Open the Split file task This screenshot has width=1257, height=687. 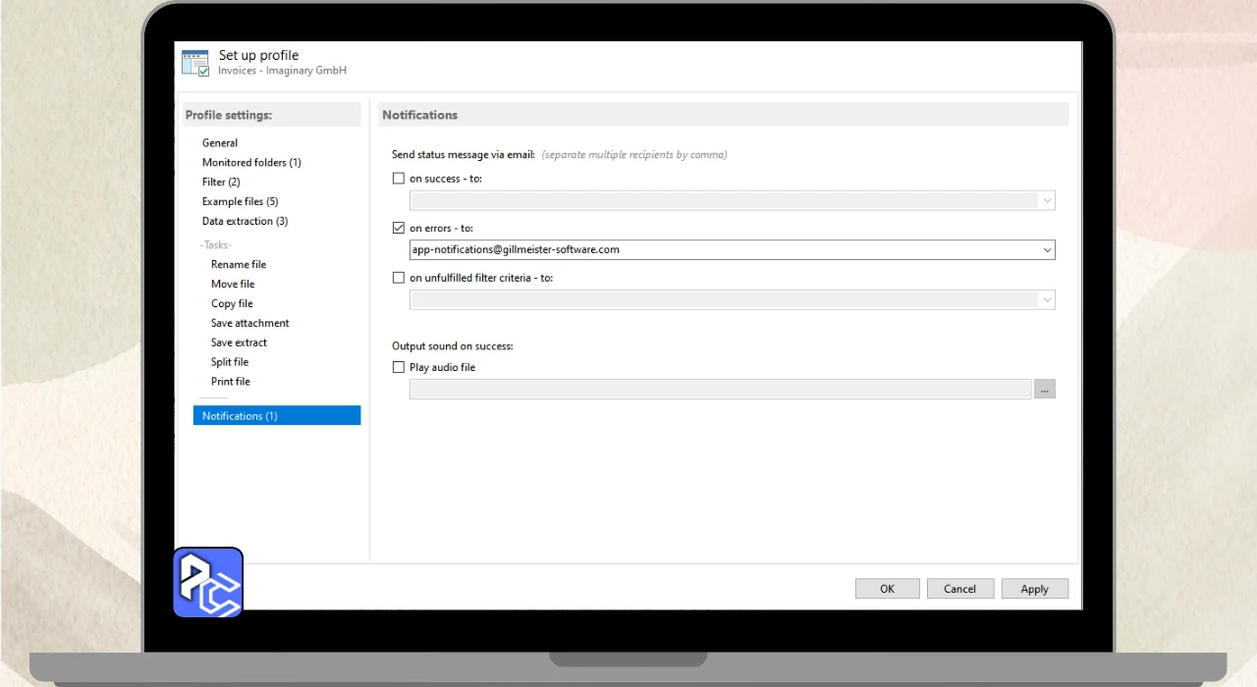pyautogui.click(x=230, y=362)
